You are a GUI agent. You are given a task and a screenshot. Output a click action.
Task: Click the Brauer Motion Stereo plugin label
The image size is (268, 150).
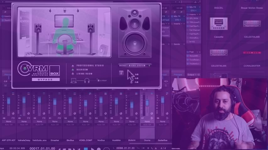tap(252, 8)
